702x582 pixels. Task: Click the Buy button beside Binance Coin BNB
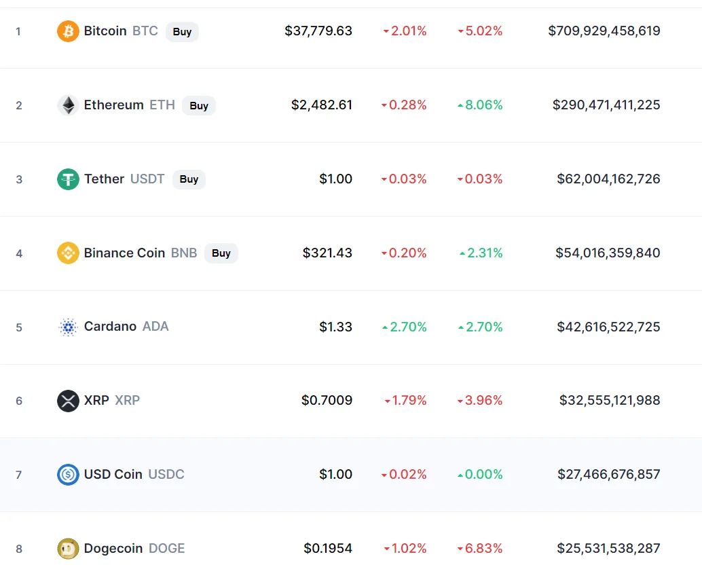click(221, 253)
